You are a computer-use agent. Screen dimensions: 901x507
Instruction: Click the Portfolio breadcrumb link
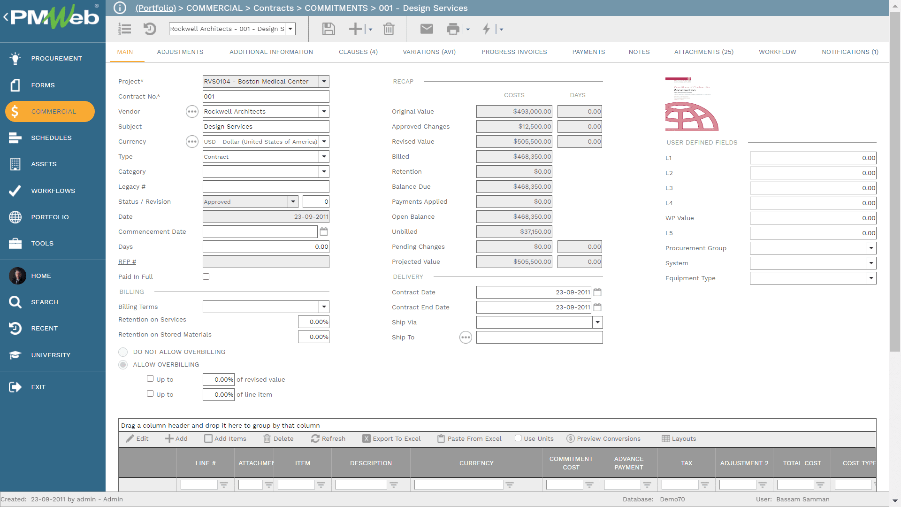(156, 8)
